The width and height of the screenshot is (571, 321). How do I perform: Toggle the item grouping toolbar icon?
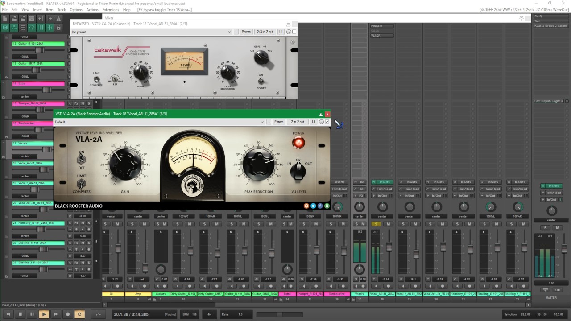click(x=14, y=28)
